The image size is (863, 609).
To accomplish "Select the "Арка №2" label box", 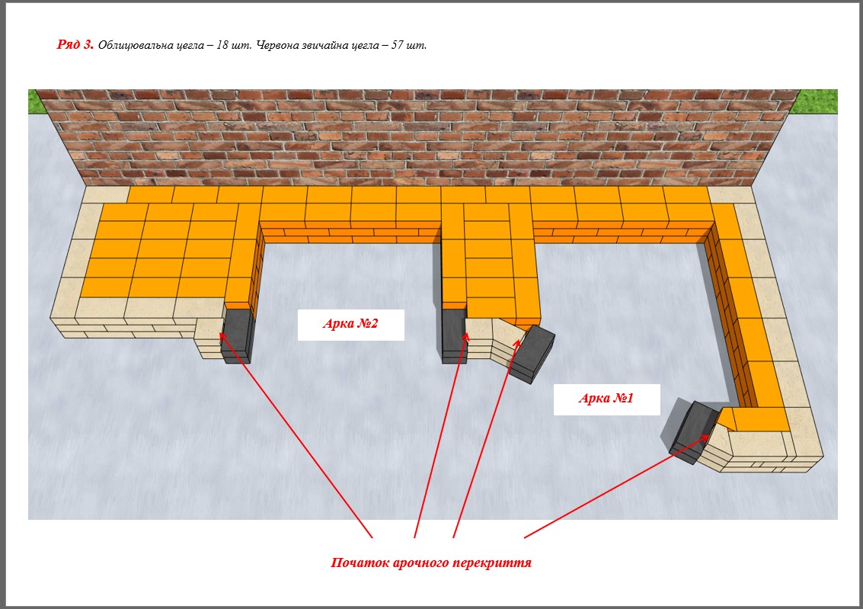I will [x=350, y=324].
